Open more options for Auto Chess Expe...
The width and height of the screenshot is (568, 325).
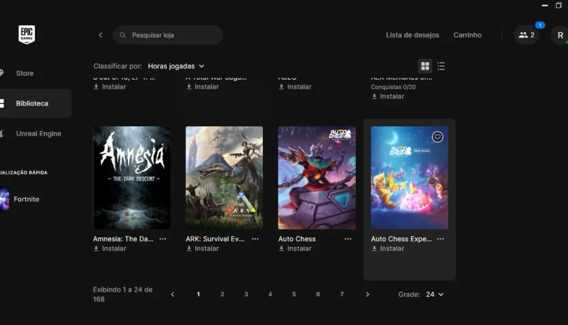(440, 239)
